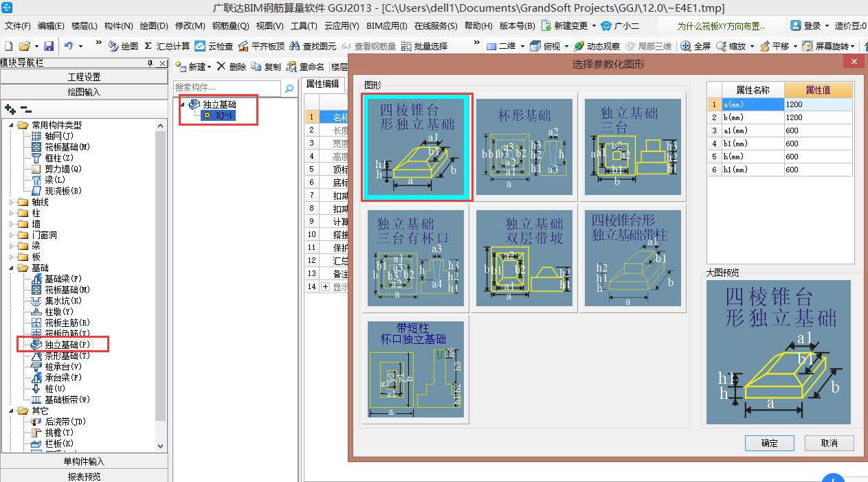Viewport: 868px width, 482px height.
Task: Activate 动态观察 orbit tool
Action: click(597, 46)
